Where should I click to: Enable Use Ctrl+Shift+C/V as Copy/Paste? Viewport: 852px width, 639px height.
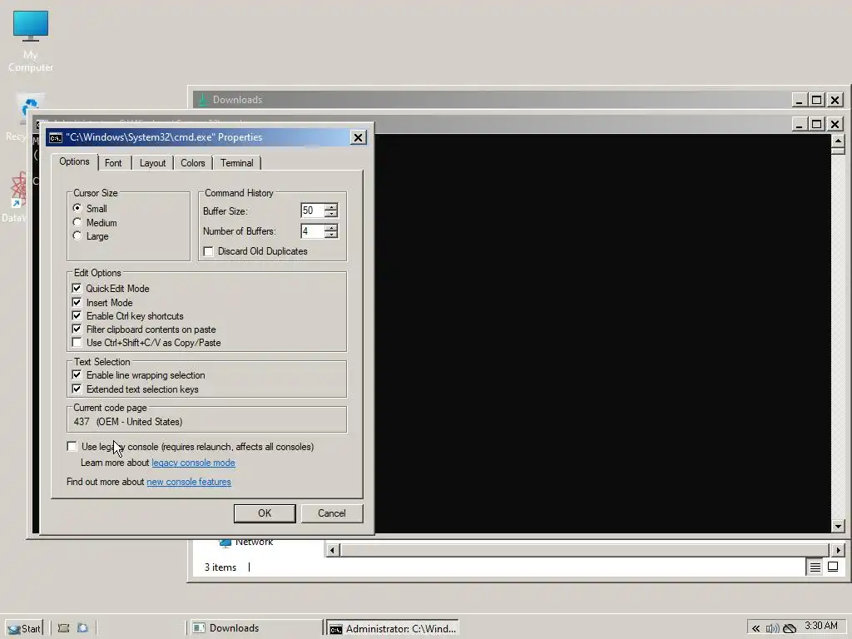[77, 343]
